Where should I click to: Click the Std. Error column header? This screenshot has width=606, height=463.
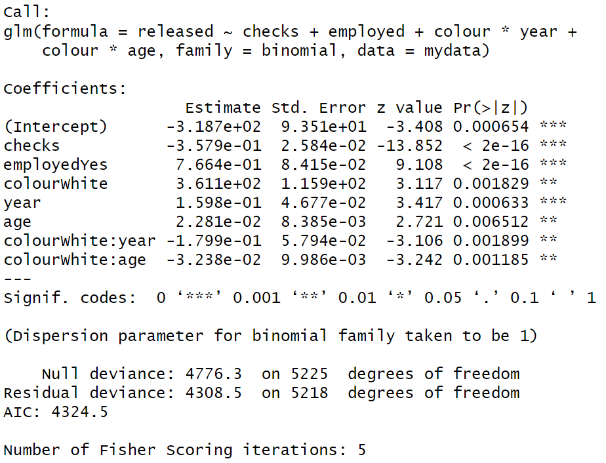point(319,108)
